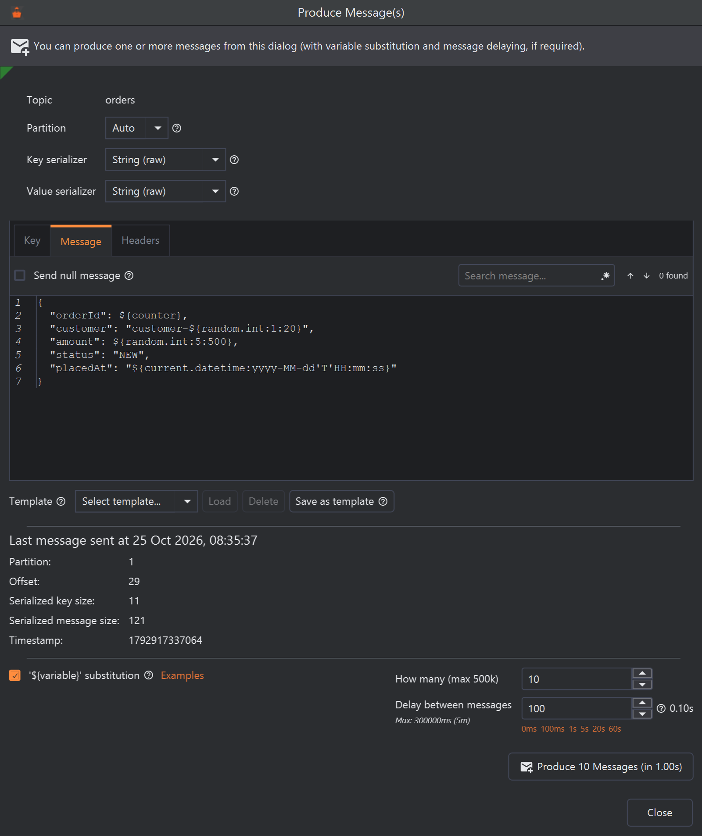Open help for the Partition setting
Viewport: 702px width, 836px height.
(177, 128)
